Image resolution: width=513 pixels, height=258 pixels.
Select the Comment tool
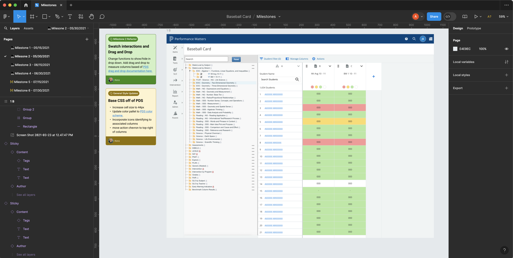tap(102, 17)
